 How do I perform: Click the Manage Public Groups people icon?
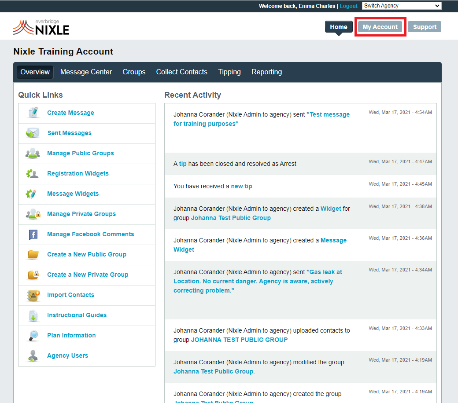(33, 153)
